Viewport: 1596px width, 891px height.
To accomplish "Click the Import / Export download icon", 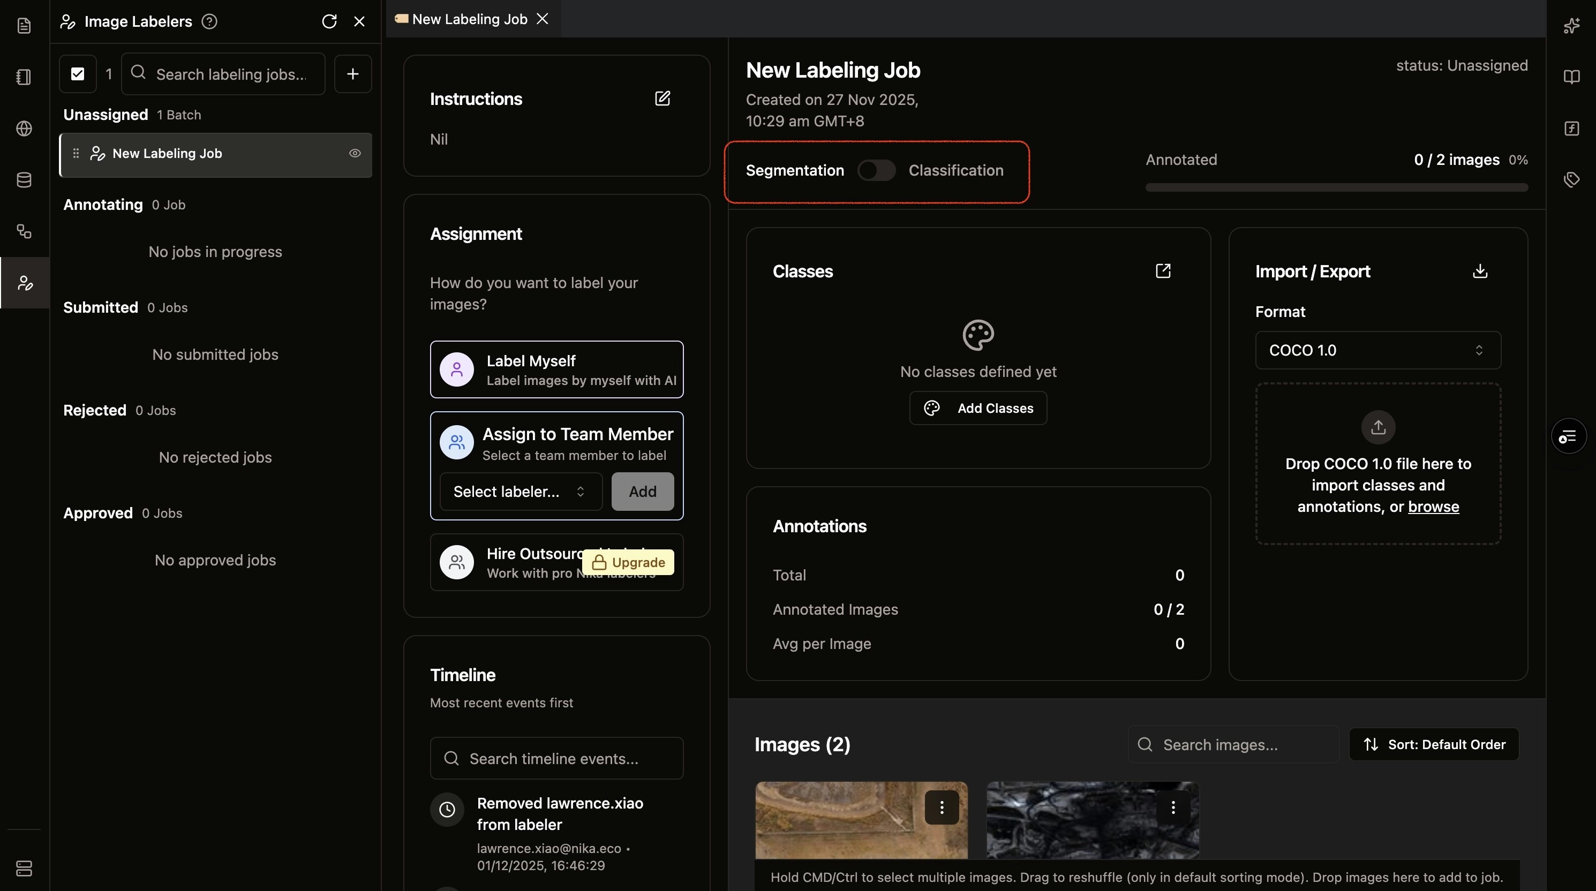I will [x=1480, y=271].
